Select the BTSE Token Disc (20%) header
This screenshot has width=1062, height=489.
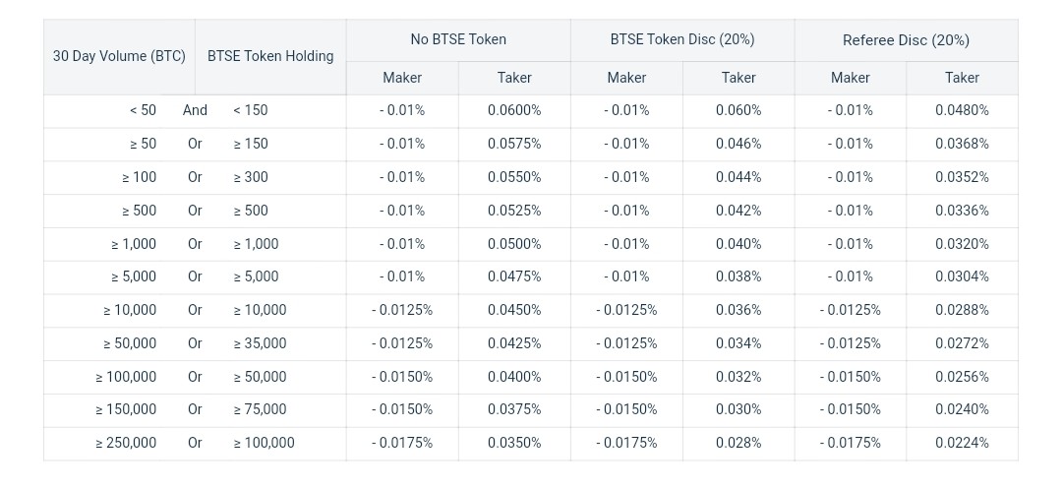682,39
